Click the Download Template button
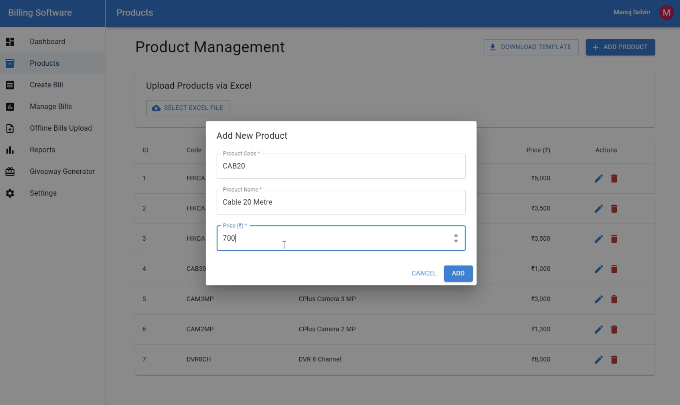 [x=530, y=47]
